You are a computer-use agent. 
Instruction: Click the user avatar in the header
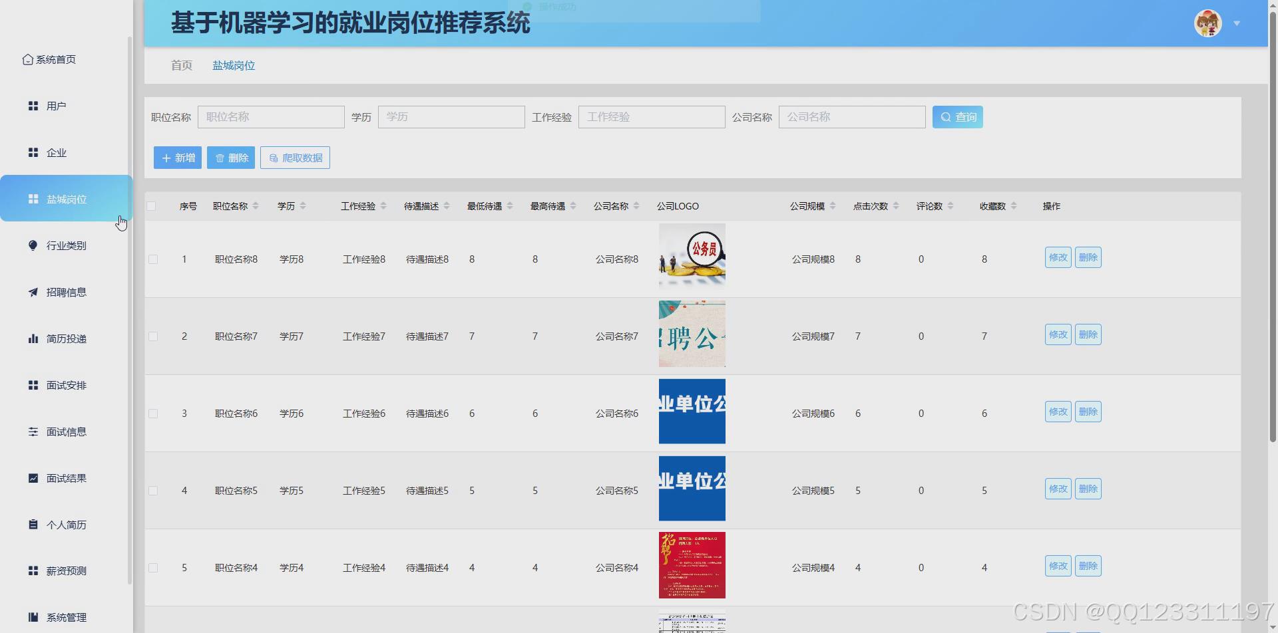click(x=1207, y=23)
